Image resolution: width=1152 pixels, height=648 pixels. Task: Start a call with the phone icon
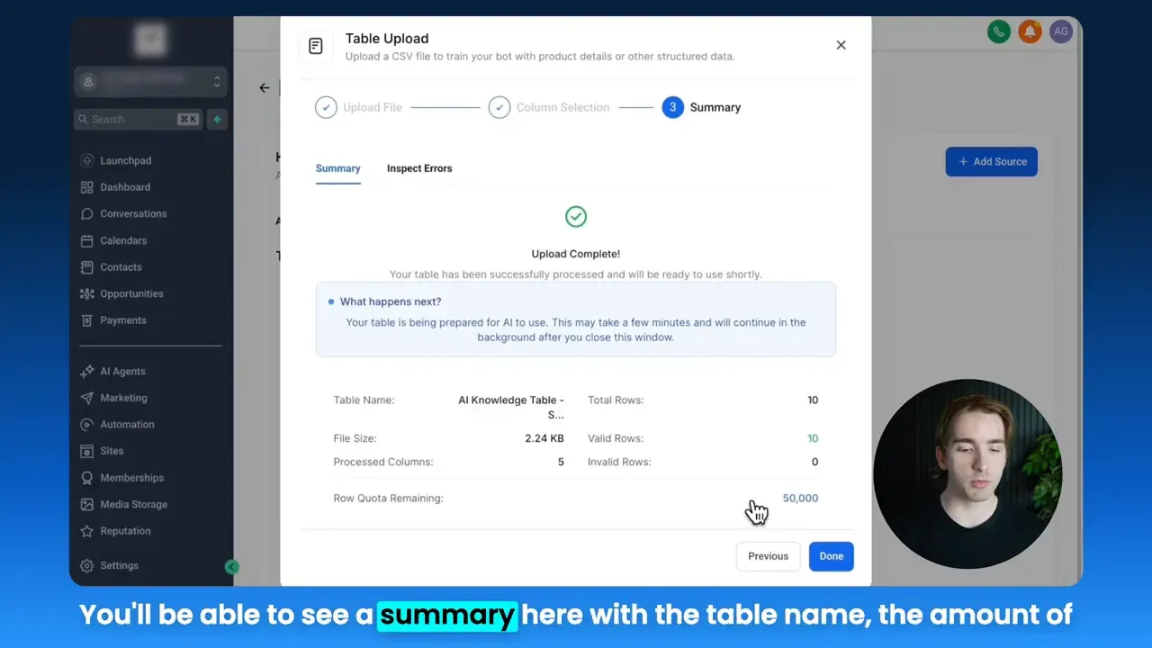coord(998,31)
